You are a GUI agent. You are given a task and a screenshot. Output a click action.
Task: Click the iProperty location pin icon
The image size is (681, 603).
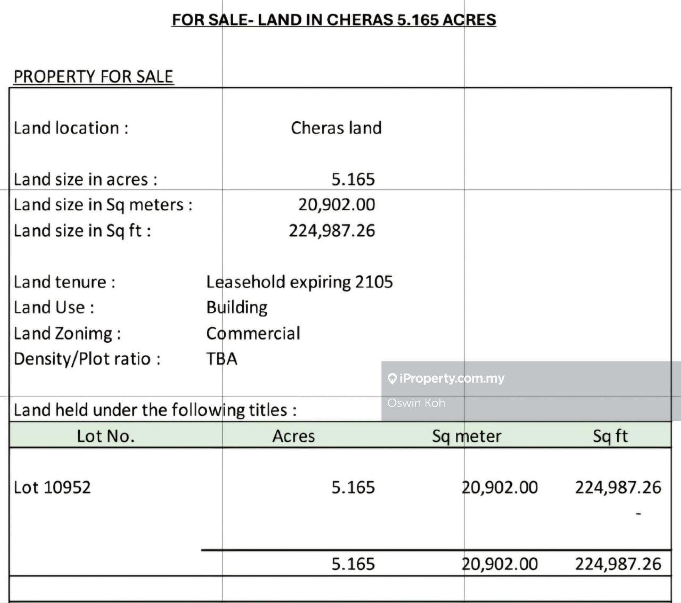pyautogui.click(x=392, y=378)
